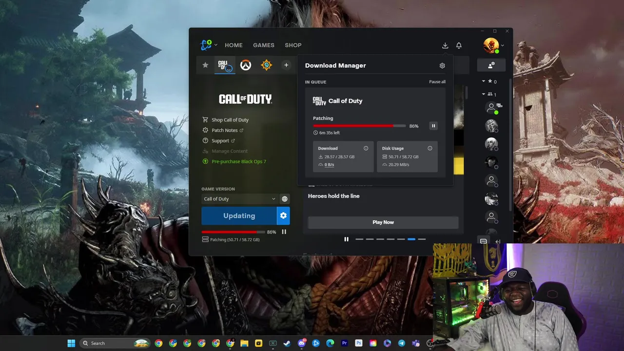Click the downloads icon in the header
624x351 pixels.
pyautogui.click(x=445, y=45)
